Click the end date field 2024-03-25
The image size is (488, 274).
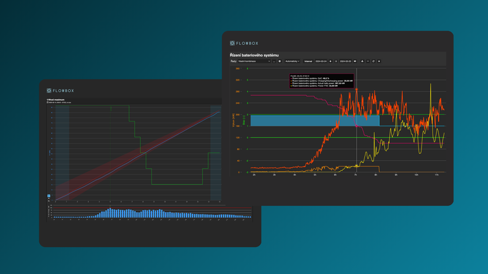click(x=345, y=61)
